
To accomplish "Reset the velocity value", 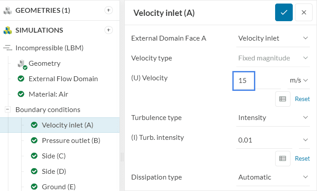I will click(302, 99).
